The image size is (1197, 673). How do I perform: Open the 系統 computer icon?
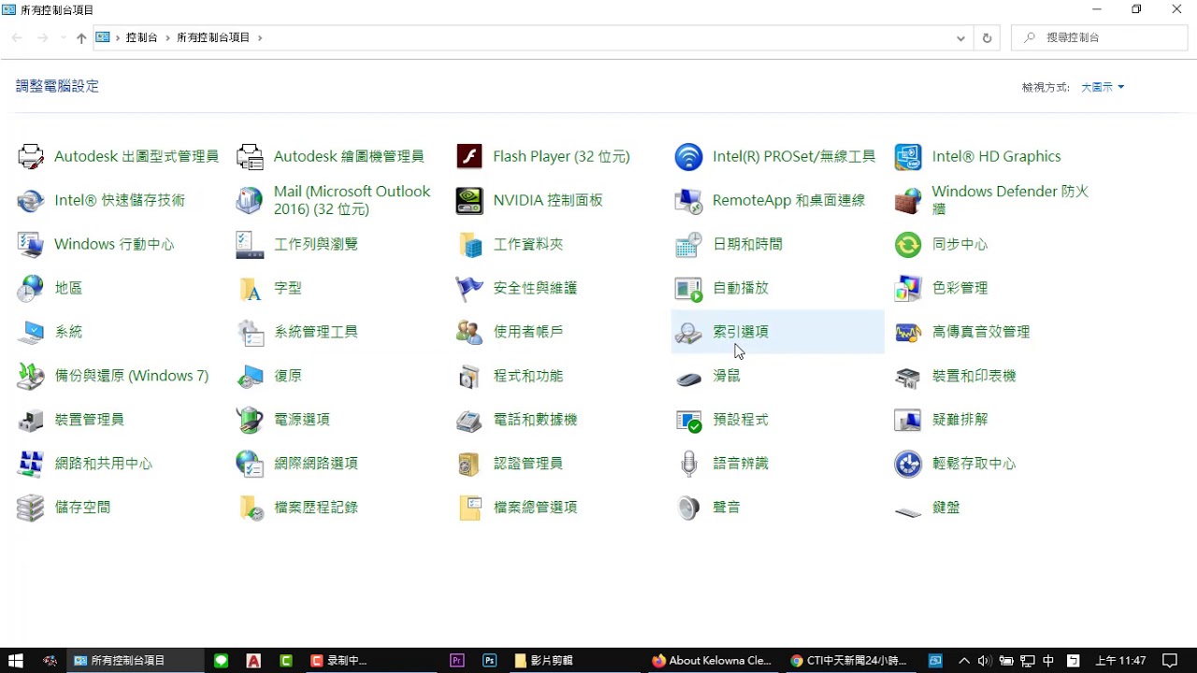(x=31, y=332)
